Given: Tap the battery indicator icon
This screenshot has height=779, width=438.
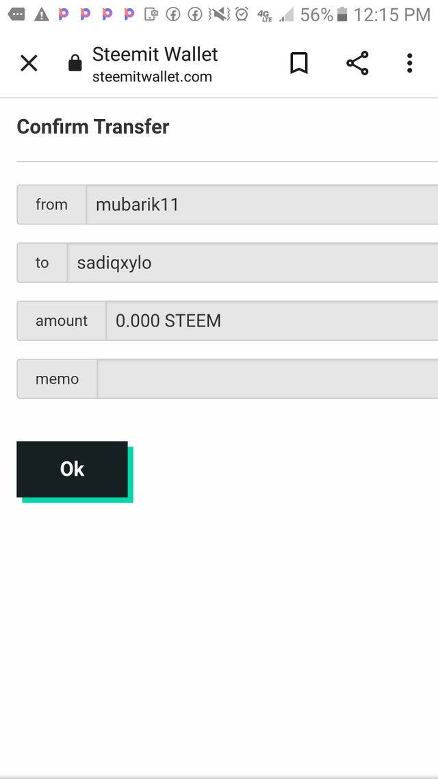Looking at the screenshot, I should click(342, 14).
